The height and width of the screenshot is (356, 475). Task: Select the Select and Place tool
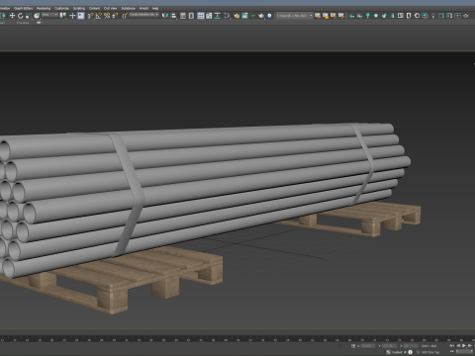pyautogui.click(x=37, y=16)
